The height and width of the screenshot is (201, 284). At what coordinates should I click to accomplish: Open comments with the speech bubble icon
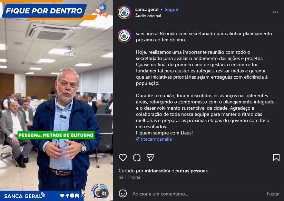(x=137, y=158)
